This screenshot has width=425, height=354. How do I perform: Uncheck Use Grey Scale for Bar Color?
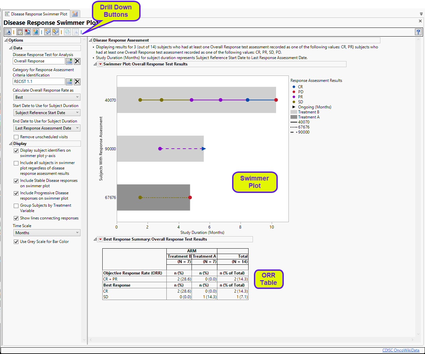pos(16,242)
